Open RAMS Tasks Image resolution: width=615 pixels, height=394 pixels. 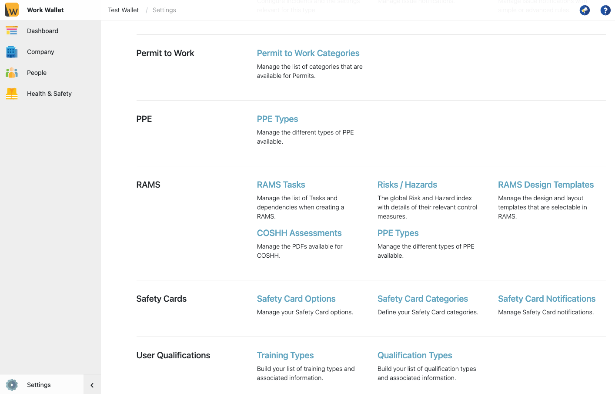[281, 185]
